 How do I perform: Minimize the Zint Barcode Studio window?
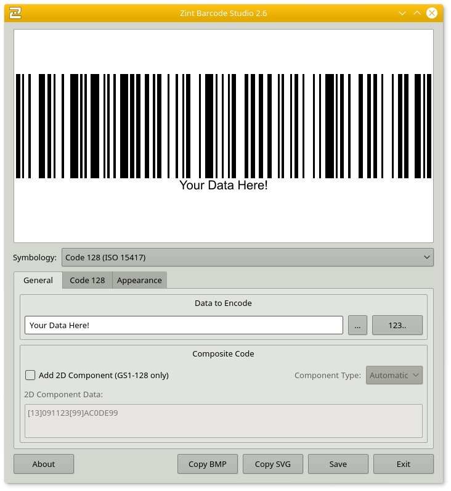402,13
